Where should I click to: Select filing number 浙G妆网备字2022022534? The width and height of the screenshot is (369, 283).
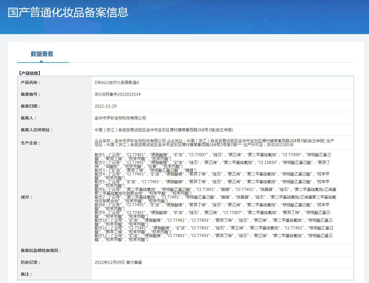coord(117,94)
